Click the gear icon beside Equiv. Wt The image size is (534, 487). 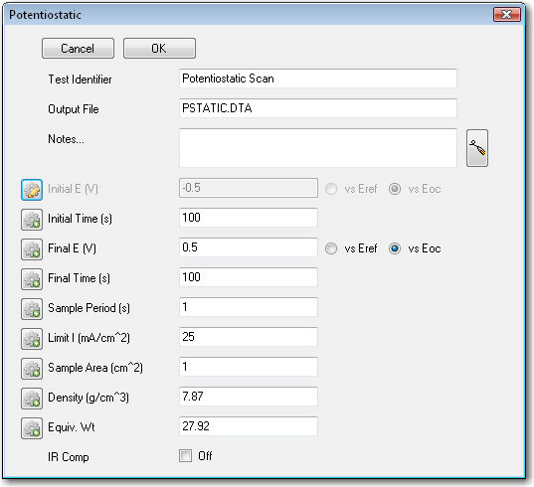pyautogui.click(x=32, y=427)
